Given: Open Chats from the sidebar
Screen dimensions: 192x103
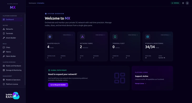Looking at the screenshot, I should point(12,47).
